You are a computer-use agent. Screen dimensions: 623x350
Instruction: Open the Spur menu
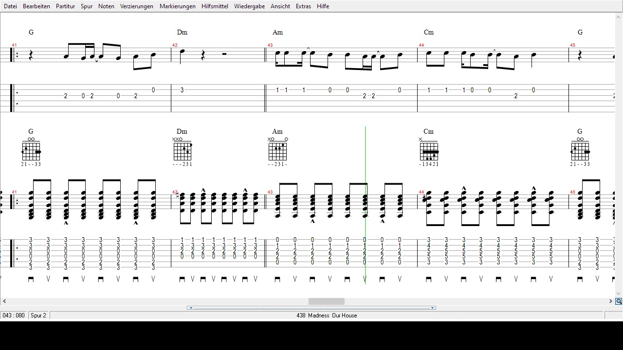pos(87,6)
